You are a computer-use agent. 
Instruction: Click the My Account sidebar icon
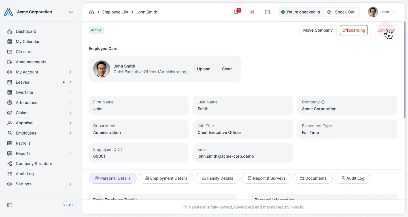(10, 72)
